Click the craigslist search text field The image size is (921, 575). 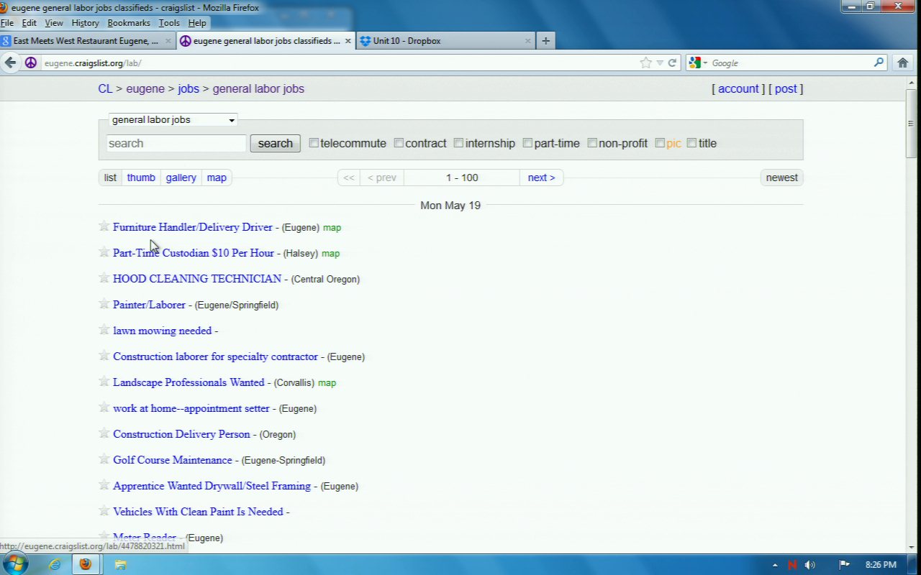tap(176, 143)
